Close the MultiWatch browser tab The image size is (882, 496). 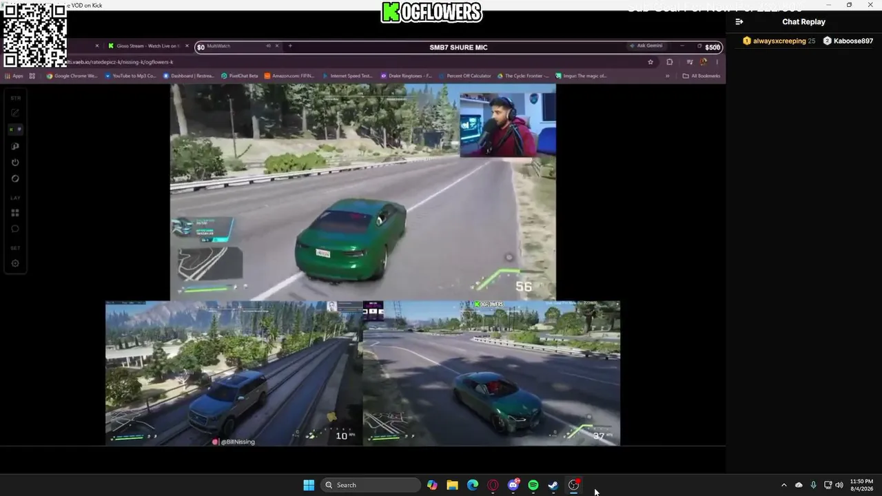pos(278,46)
